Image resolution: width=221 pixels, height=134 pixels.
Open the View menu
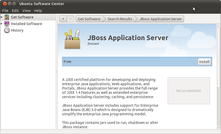pyautogui.click(x=27, y=11)
